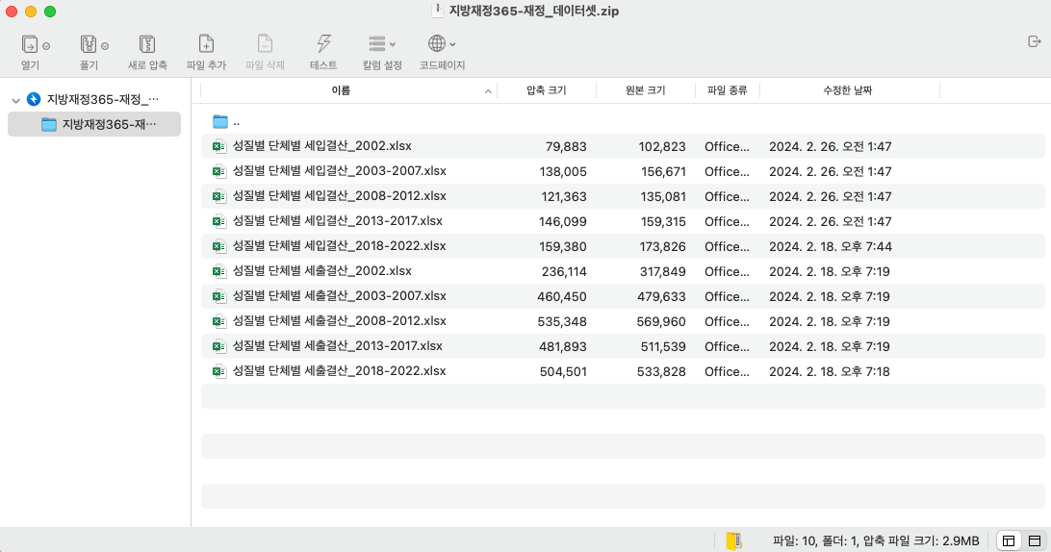Click the export icon at toolbar right
The width and height of the screenshot is (1051, 552).
(x=1035, y=41)
